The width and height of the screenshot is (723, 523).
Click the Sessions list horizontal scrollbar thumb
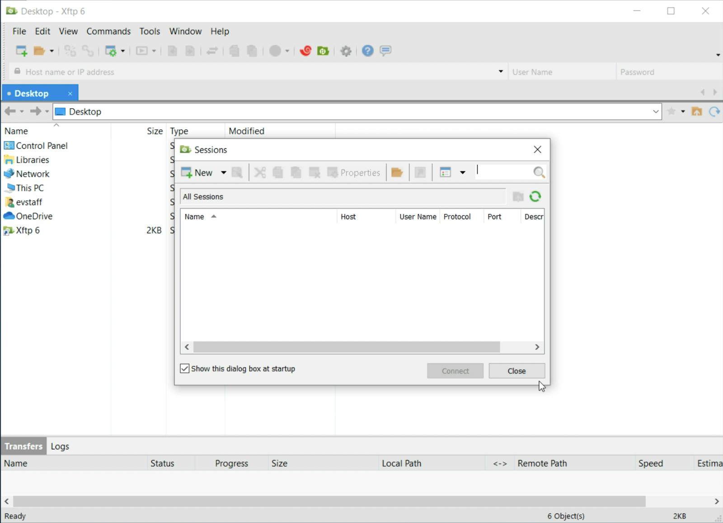pos(347,347)
